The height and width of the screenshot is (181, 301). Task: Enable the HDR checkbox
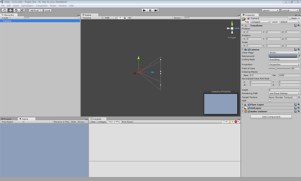(270, 101)
